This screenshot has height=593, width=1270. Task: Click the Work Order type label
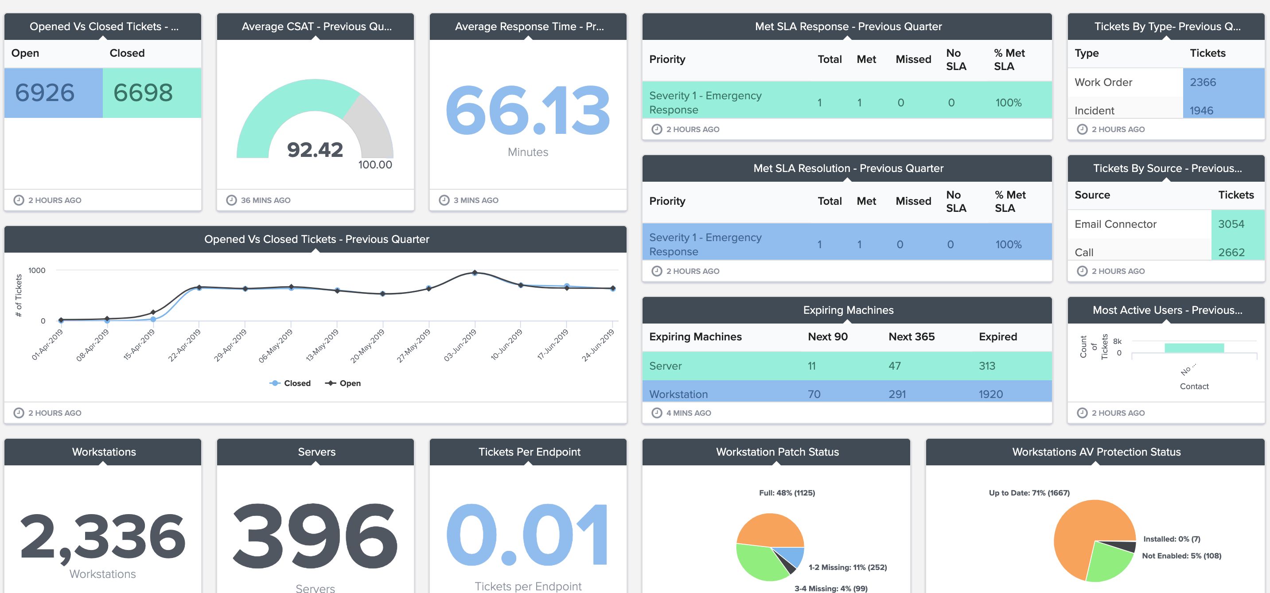(1103, 82)
